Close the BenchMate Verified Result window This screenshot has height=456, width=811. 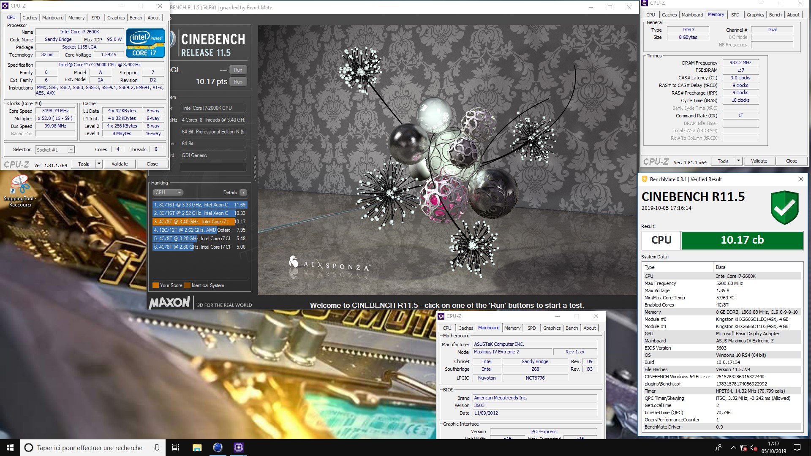coord(801,179)
